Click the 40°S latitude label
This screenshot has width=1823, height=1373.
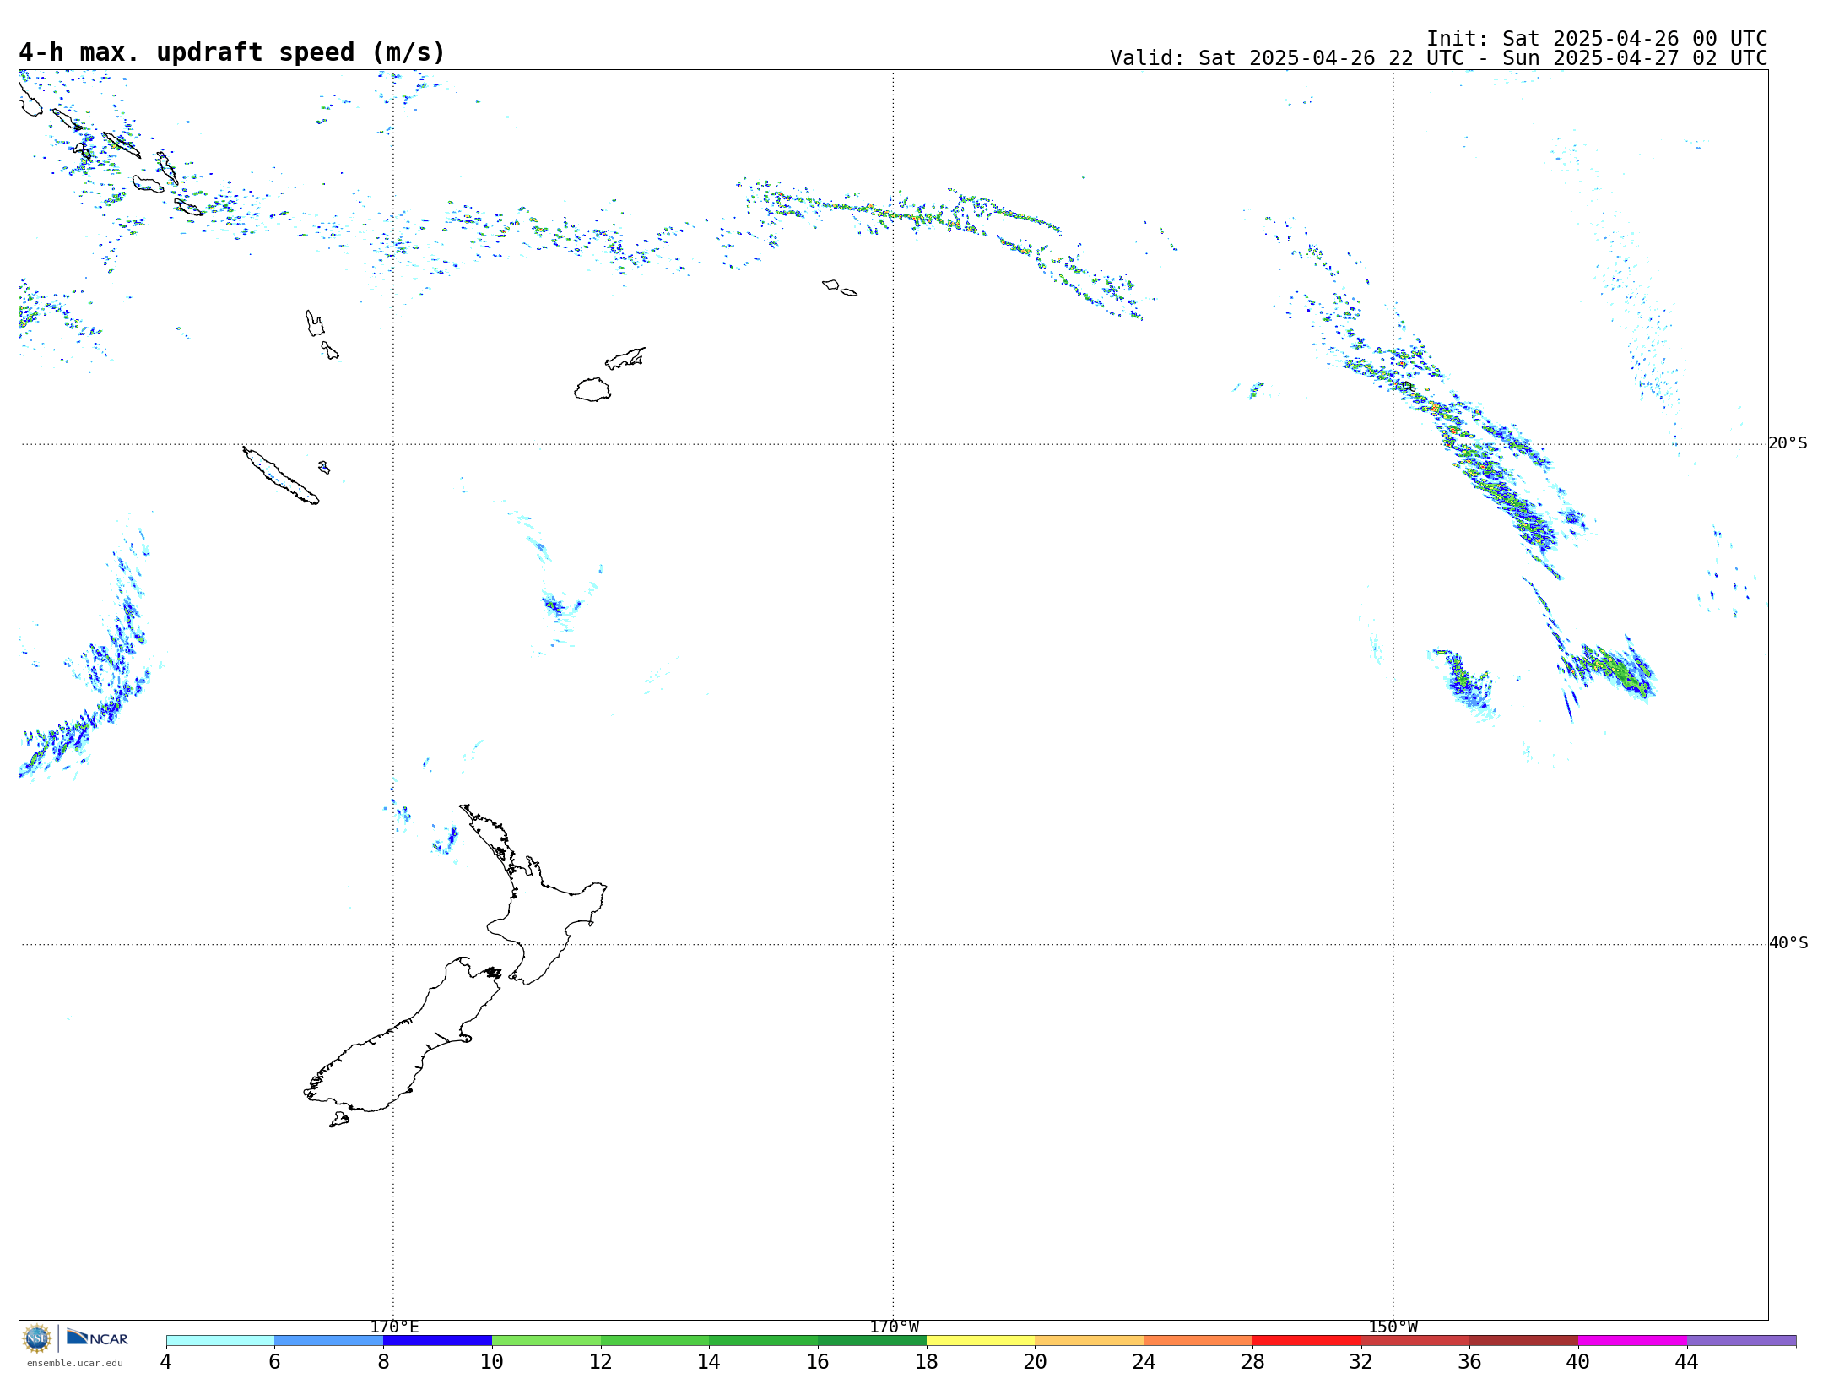click(1788, 943)
